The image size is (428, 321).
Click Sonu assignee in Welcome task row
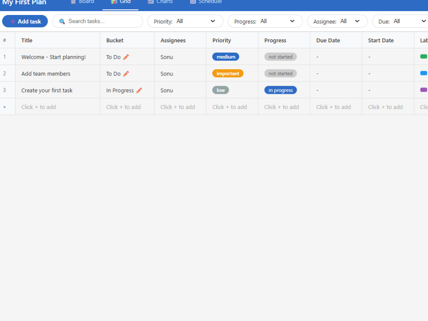[167, 57]
